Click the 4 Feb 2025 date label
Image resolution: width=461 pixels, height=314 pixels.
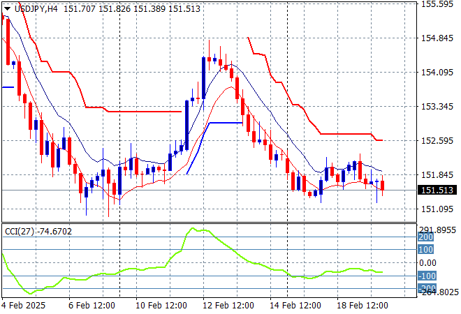tap(24, 306)
